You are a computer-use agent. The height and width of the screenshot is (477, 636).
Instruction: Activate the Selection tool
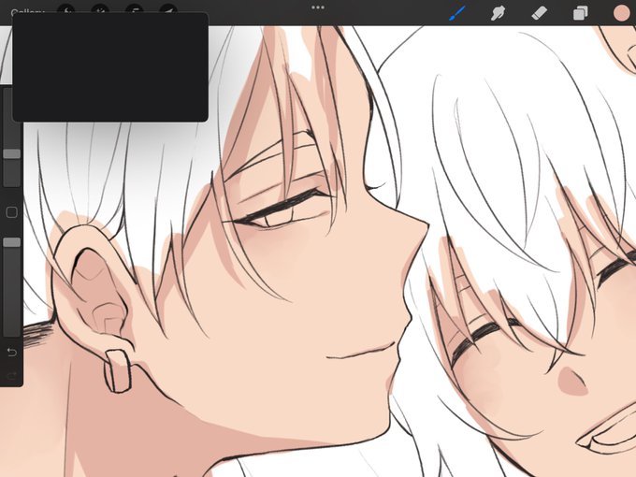coord(135,9)
